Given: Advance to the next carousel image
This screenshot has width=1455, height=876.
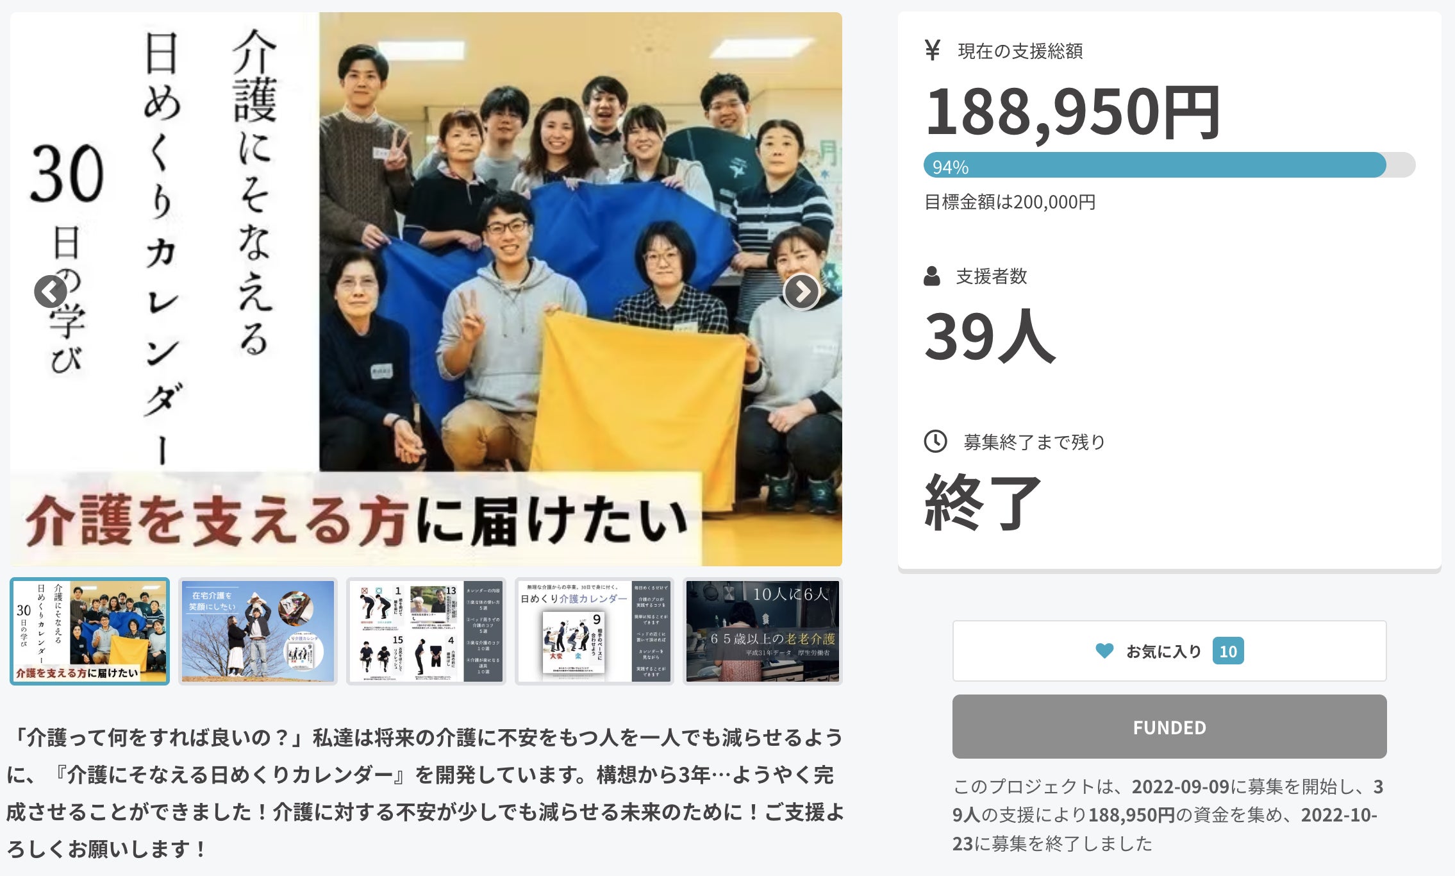Looking at the screenshot, I should pyautogui.click(x=801, y=292).
